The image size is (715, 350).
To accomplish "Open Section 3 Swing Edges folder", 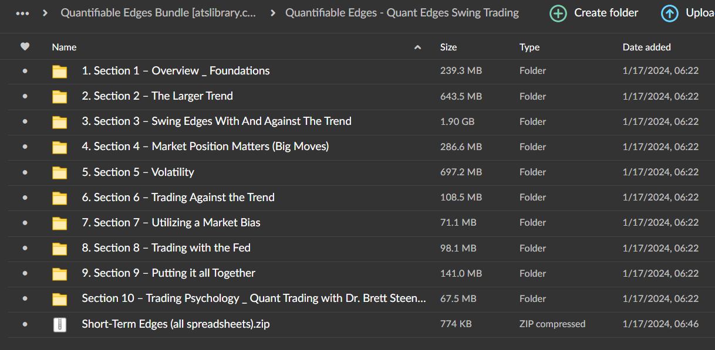I will tap(216, 121).
